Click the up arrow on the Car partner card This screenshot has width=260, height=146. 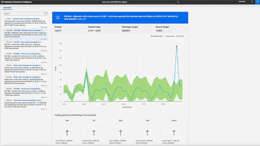[x=94, y=133]
